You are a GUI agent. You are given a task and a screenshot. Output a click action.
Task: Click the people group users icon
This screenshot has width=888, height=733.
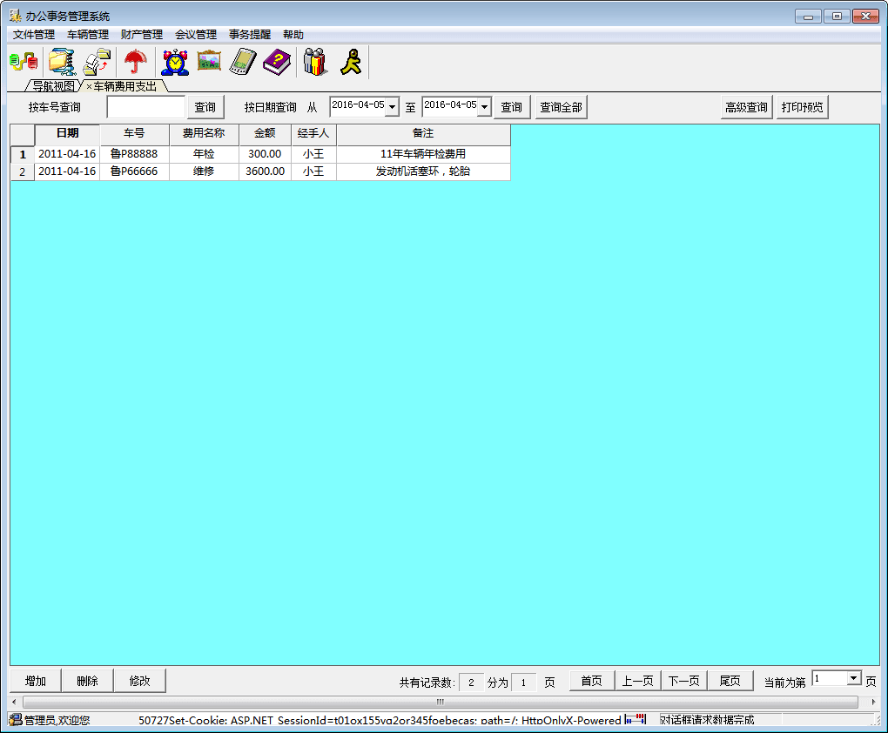[x=315, y=62]
